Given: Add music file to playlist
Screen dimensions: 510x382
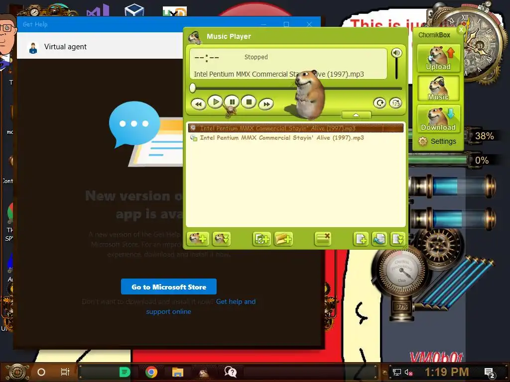Looking at the screenshot, I should pyautogui.click(x=262, y=239).
